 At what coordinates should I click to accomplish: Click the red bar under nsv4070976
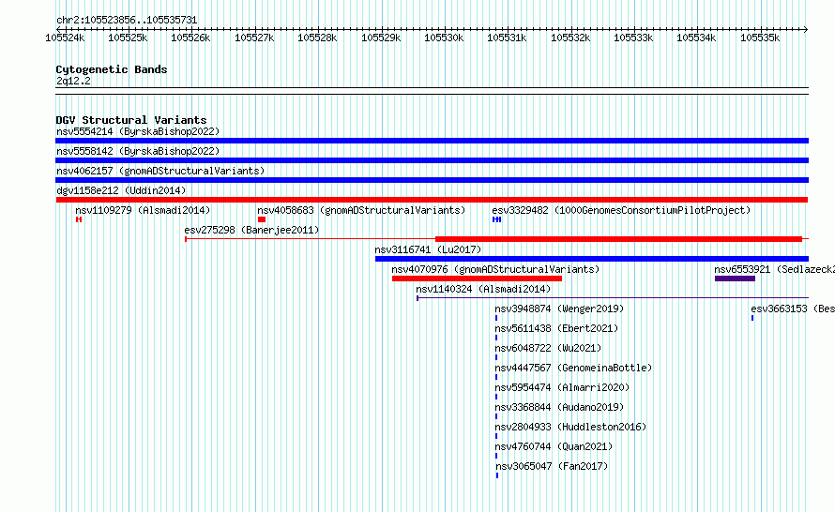point(477,279)
